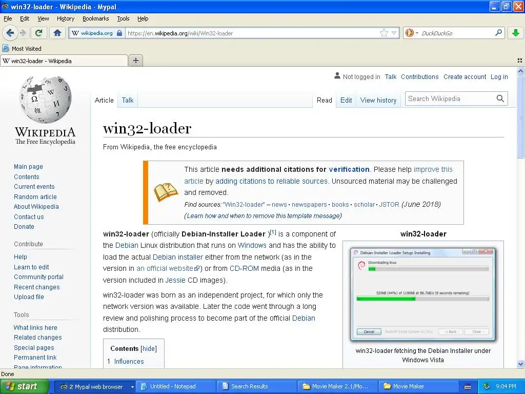Click the tab groups grid icon
The image size is (525, 394).
tap(520, 61)
